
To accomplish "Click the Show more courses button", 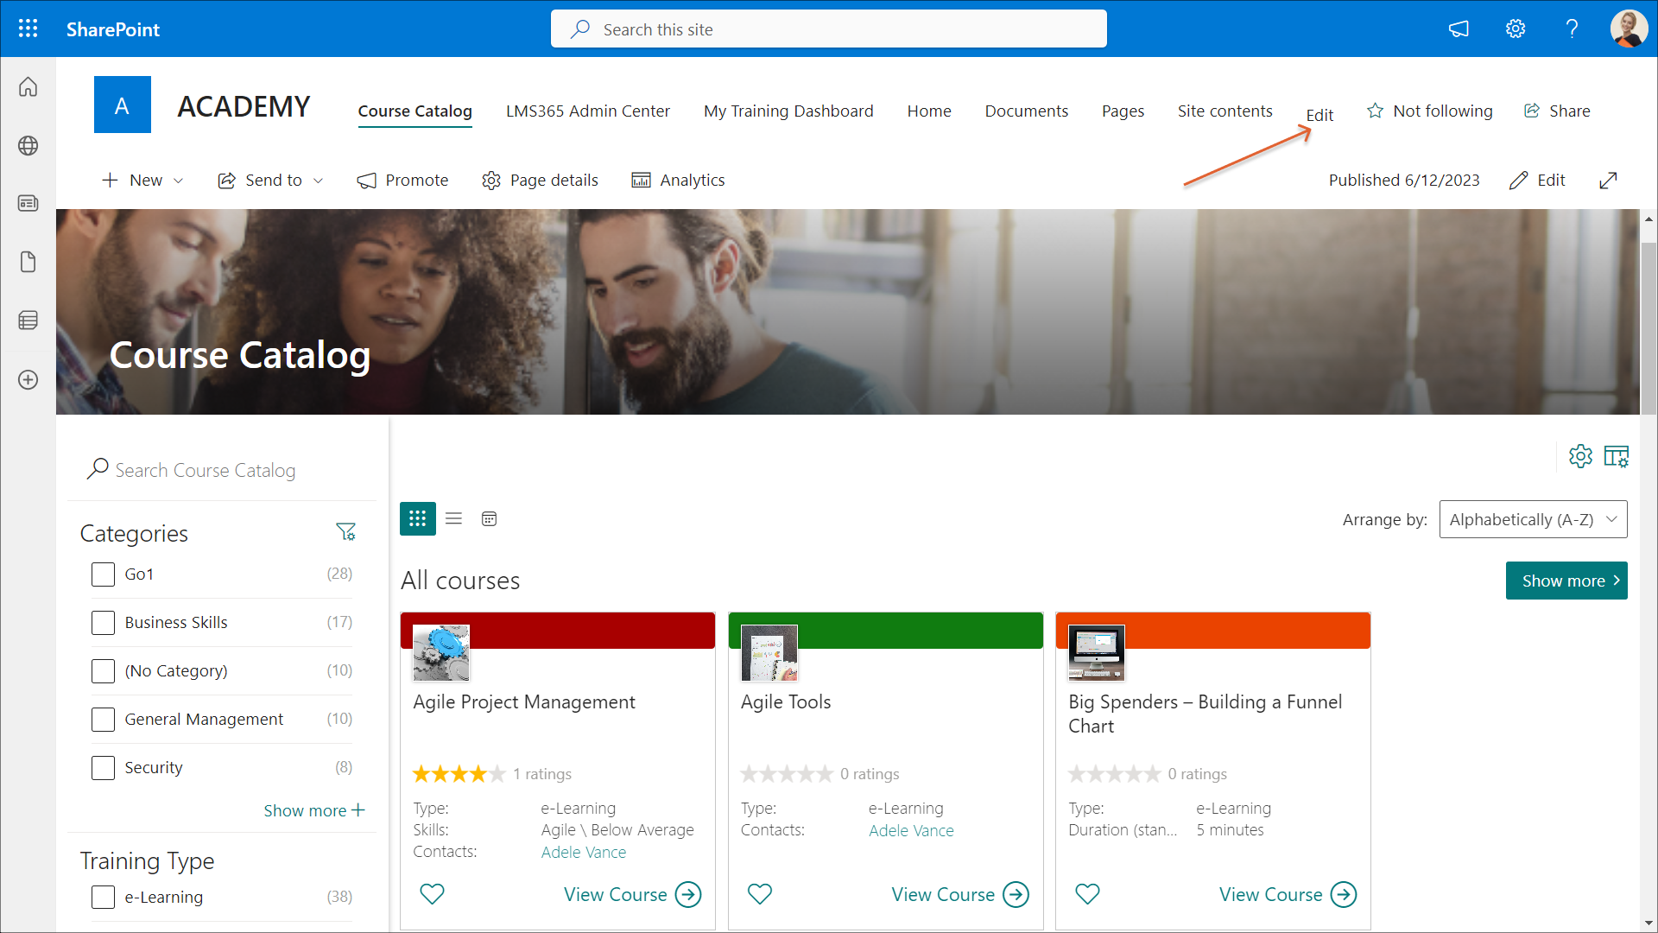I will point(1566,581).
